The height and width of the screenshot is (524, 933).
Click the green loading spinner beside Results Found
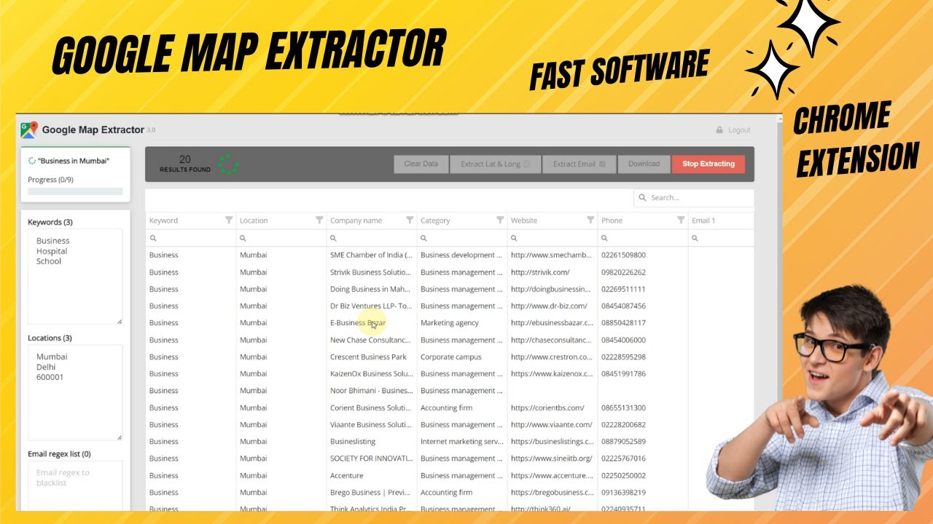tap(229, 164)
